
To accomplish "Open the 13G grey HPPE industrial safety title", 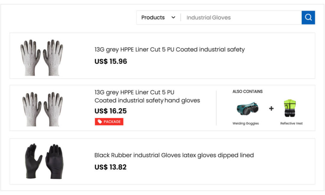I will point(169,50).
